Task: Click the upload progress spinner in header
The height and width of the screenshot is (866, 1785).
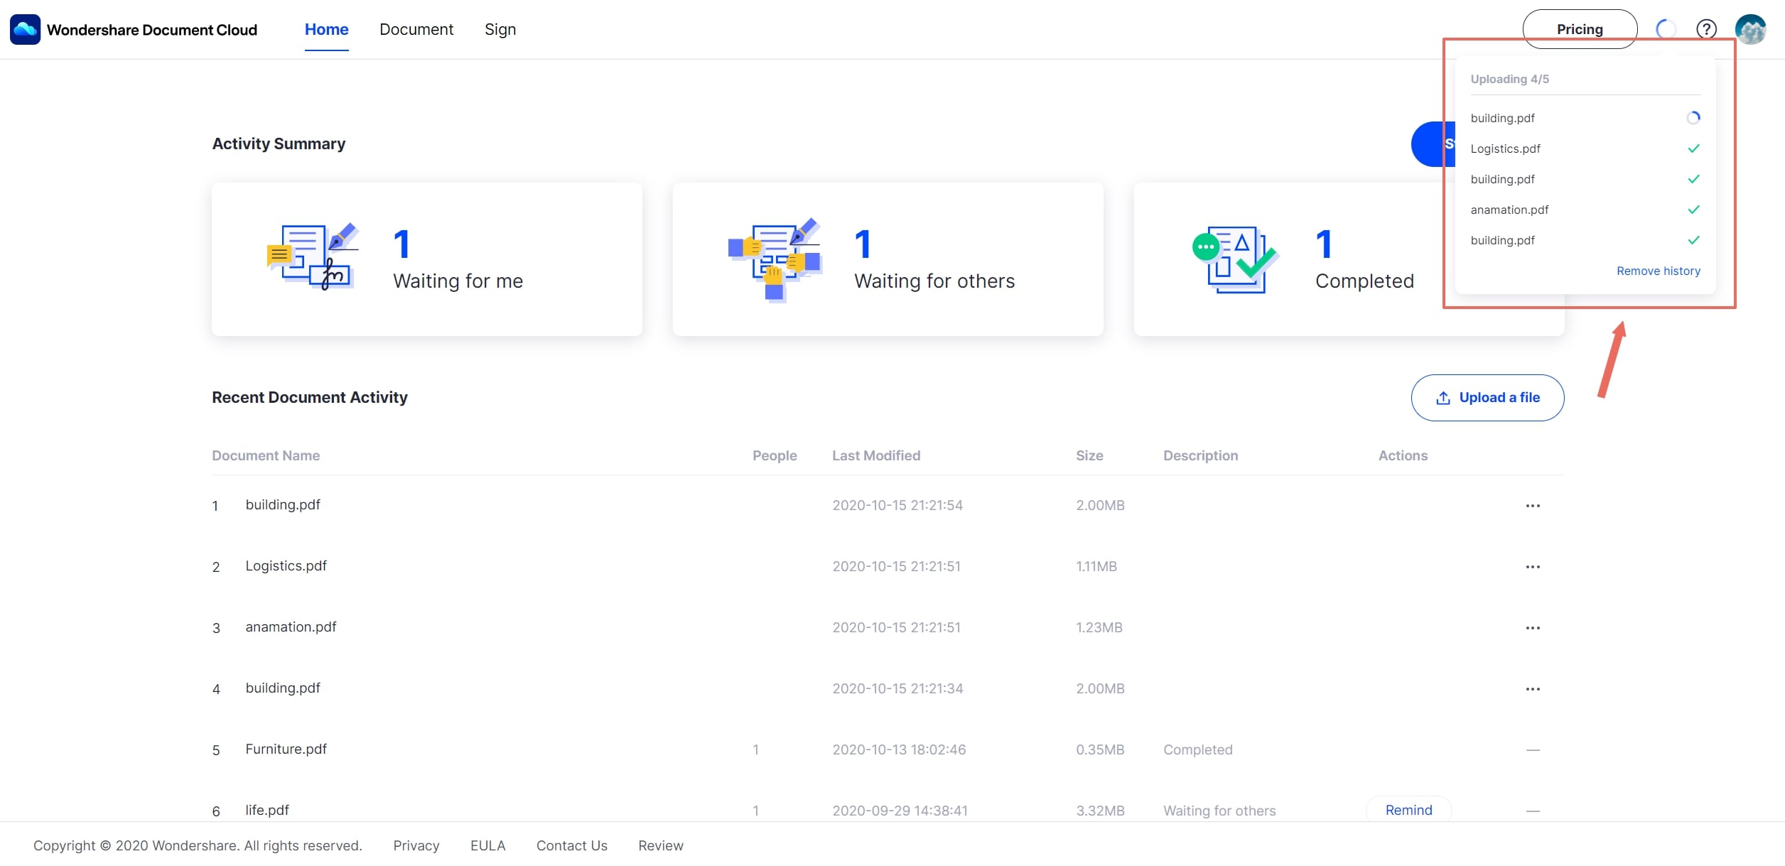Action: [1665, 29]
